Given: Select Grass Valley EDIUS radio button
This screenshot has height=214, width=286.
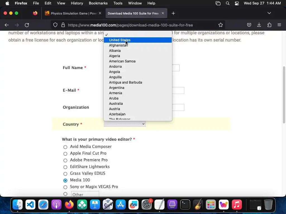Looking at the screenshot, I should click(x=65, y=174).
